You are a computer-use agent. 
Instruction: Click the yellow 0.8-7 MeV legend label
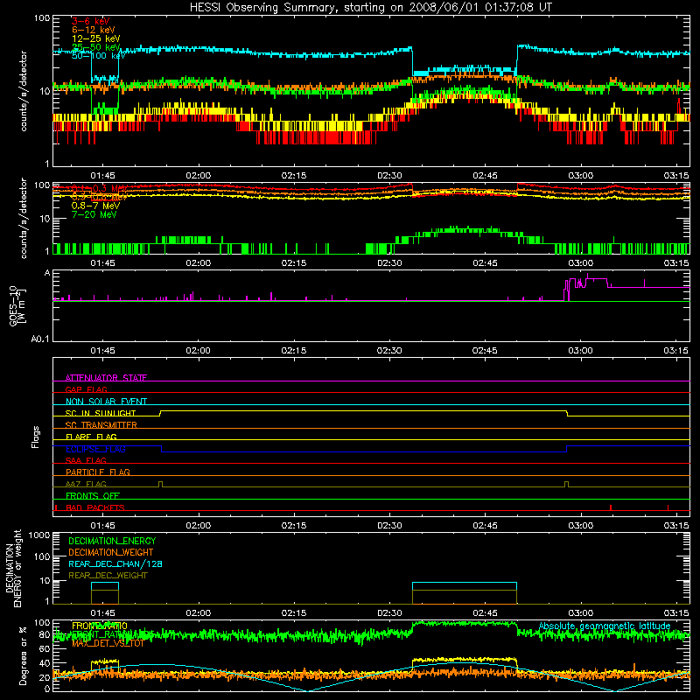(95, 206)
